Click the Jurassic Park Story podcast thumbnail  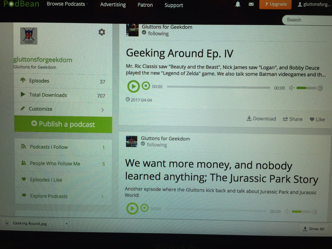coord(131,141)
